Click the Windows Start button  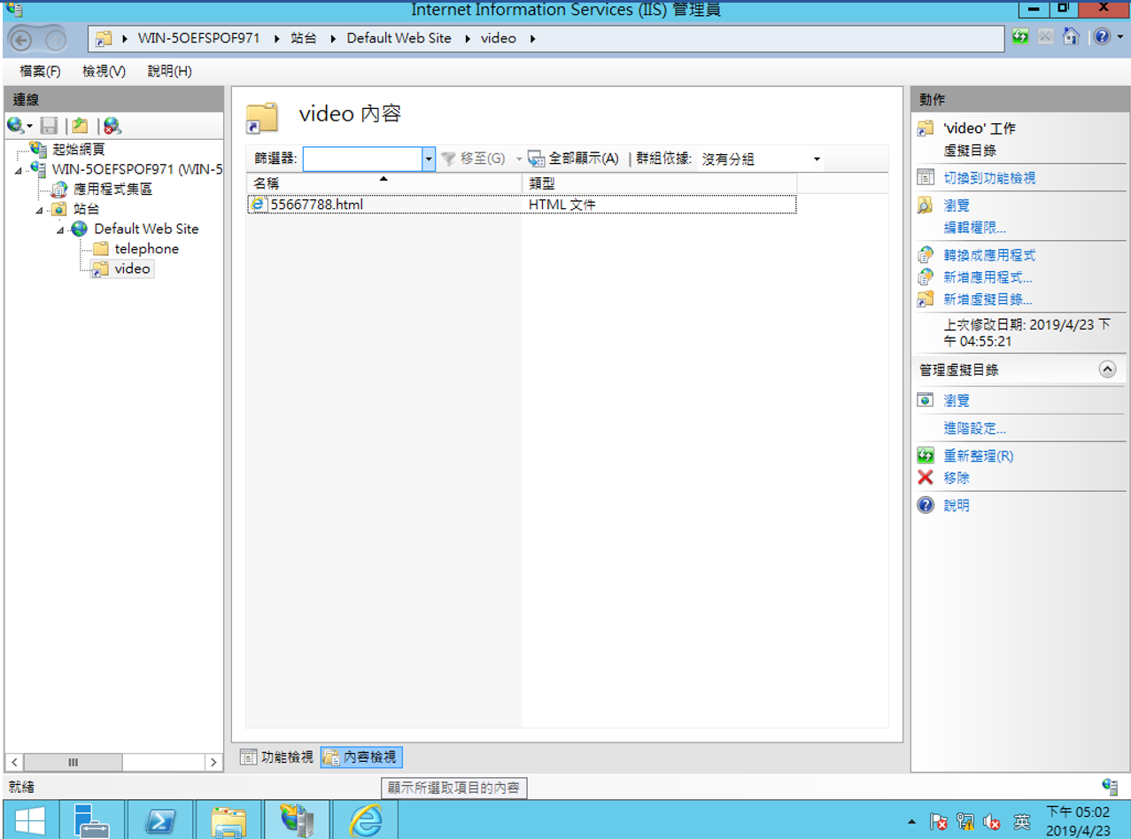point(29,820)
